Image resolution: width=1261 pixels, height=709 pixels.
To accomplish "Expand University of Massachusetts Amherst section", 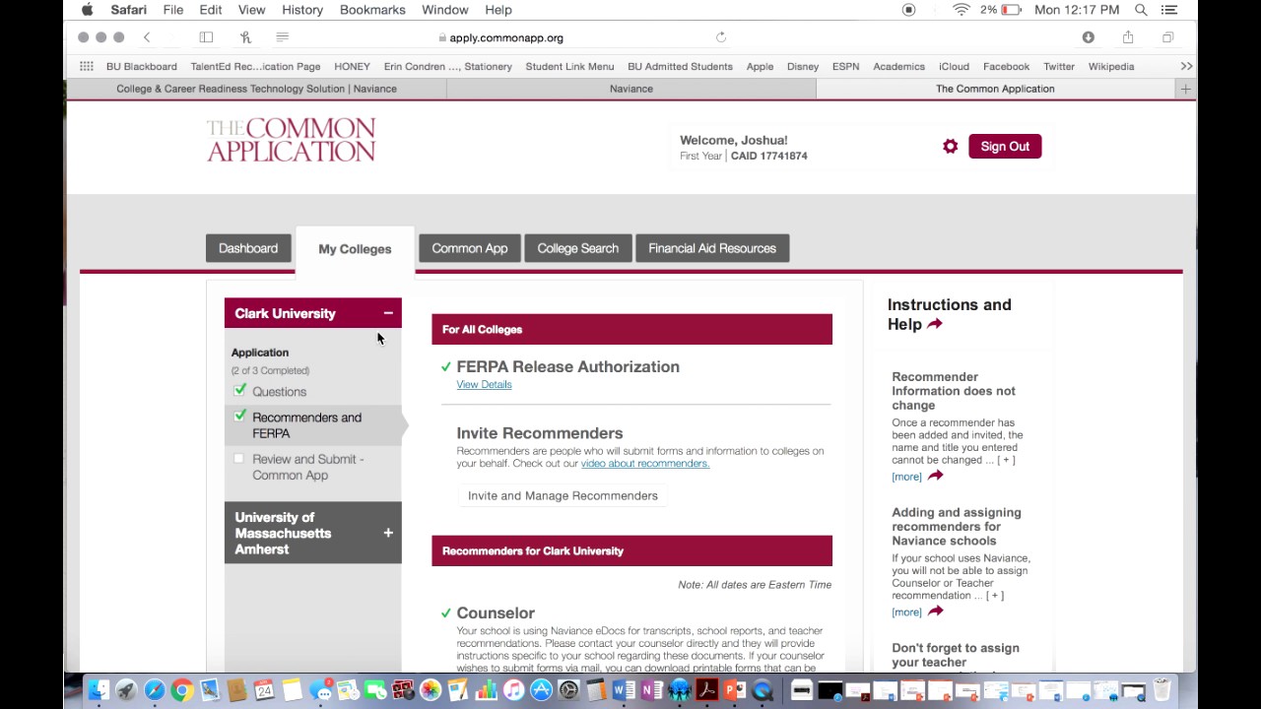I will (388, 533).
